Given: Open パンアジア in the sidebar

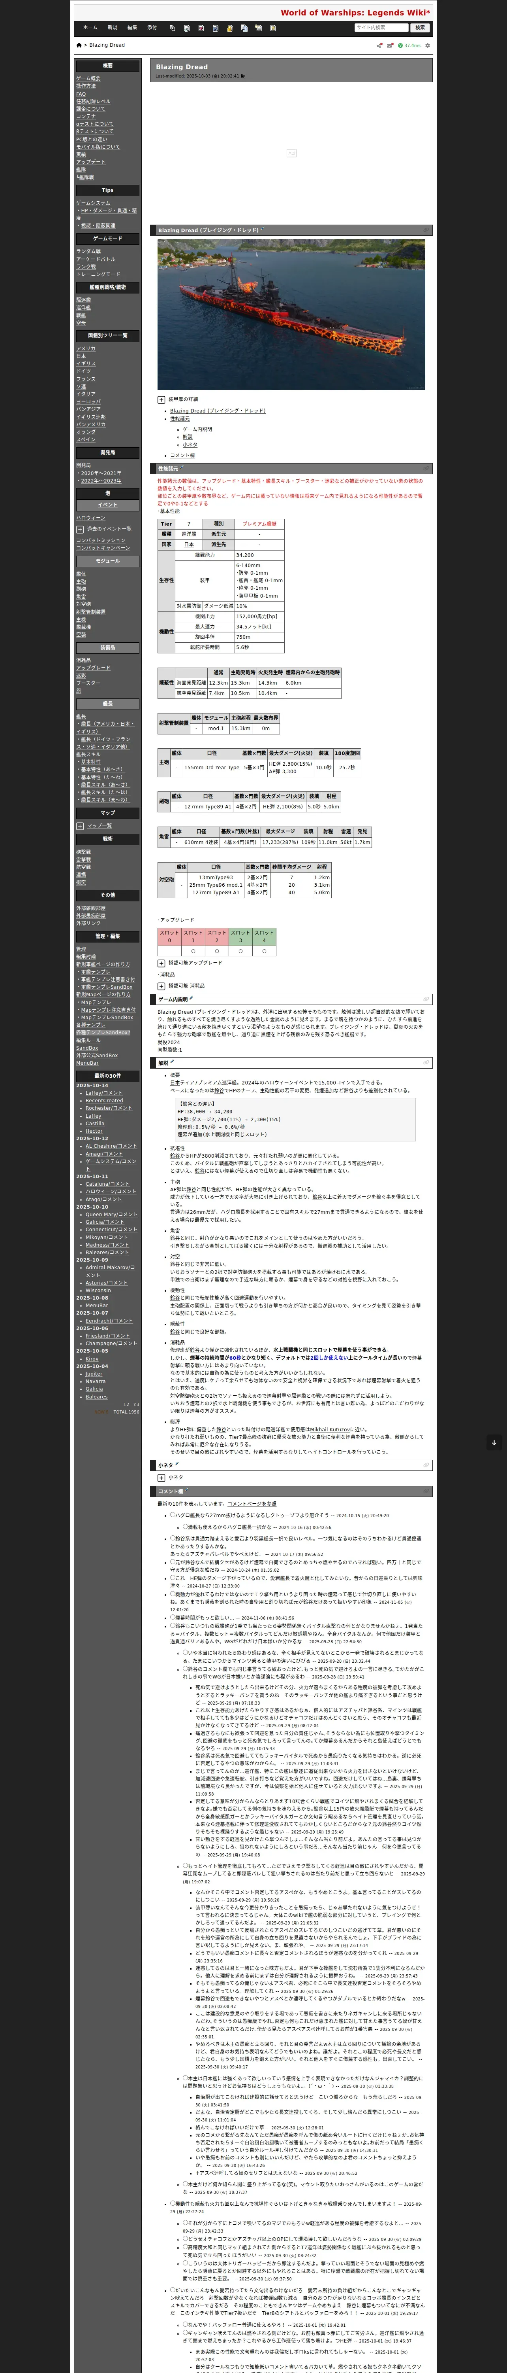Looking at the screenshot, I should point(88,409).
